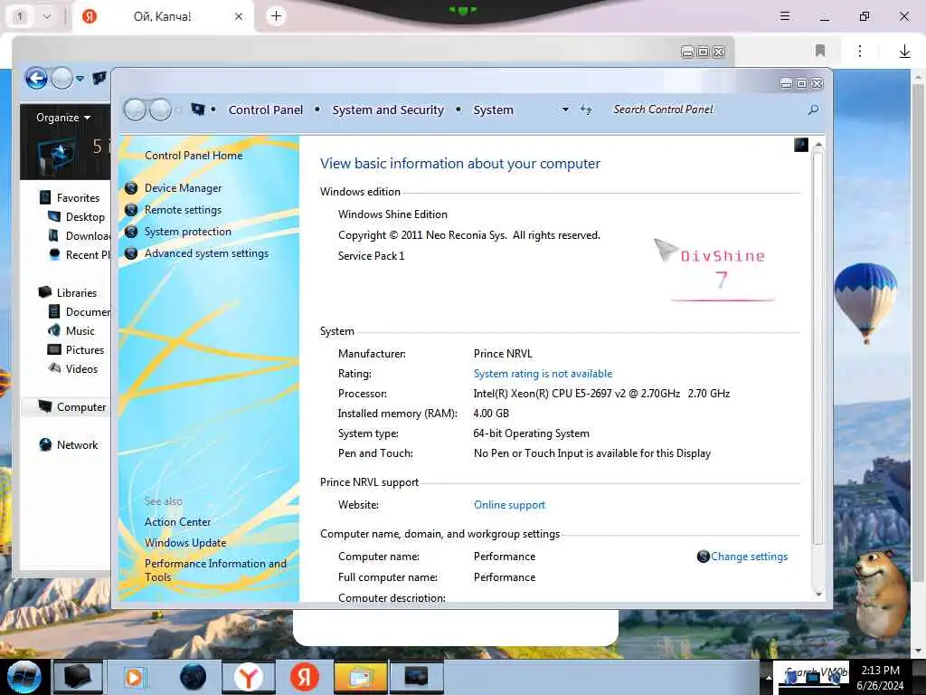Open a new browser tab

[276, 16]
